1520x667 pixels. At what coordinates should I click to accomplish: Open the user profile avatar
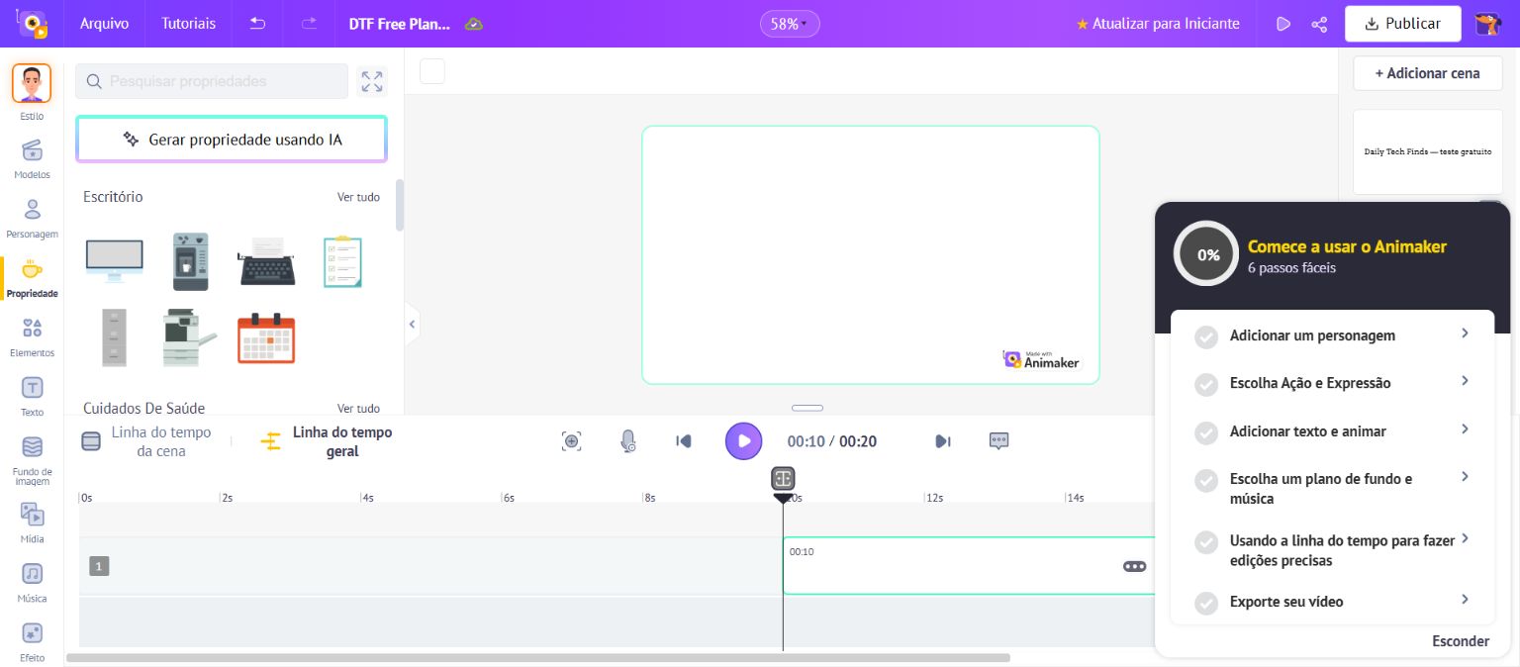(x=1487, y=24)
